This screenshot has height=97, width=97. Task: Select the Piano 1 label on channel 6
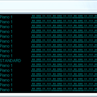[6, 41]
